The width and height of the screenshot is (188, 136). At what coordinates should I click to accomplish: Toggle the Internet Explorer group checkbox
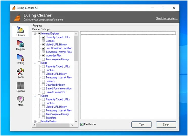[x=39, y=34]
